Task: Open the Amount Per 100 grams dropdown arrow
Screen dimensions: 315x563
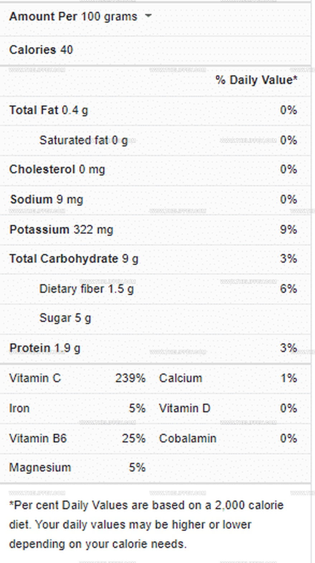Action: click(x=148, y=16)
